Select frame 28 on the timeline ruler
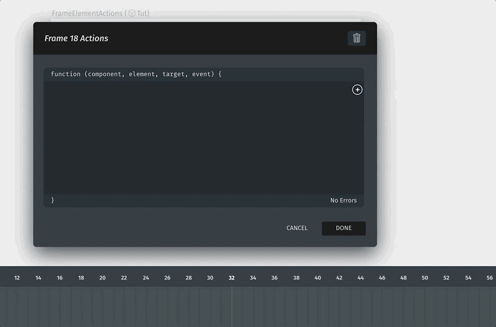Viewport: 496px width, 327px height. [x=188, y=277]
